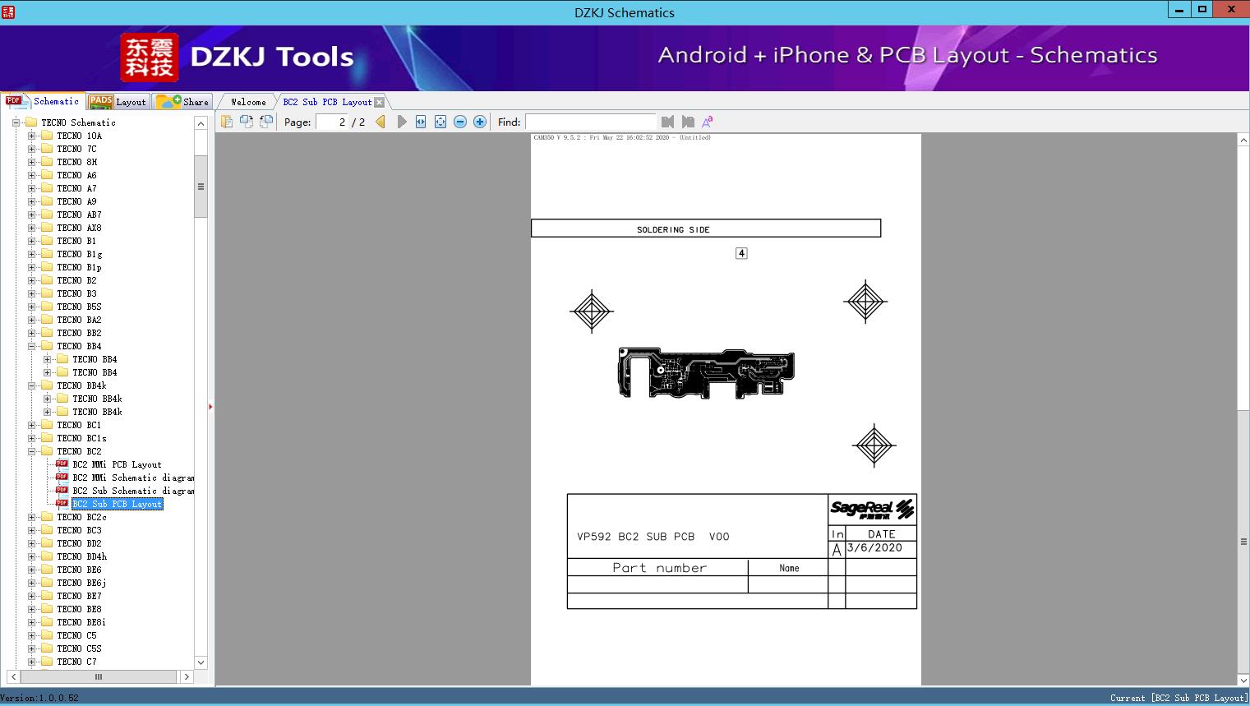
Task: Click tree horizontal scrollbar right arrow
Action: [187, 676]
